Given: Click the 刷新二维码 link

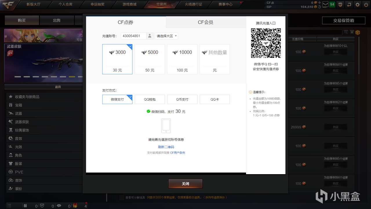Looking at the screenshot, I should pos(166,147).
